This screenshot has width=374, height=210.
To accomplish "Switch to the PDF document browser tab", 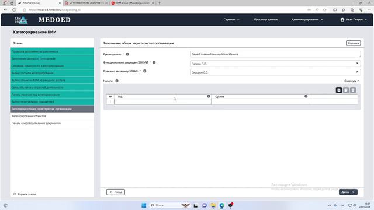I will (x=86, y=3).
